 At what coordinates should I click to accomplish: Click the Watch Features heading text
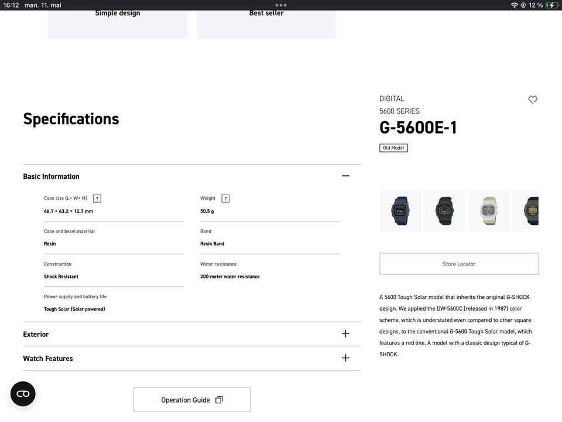pyautogui.click(x=47, y=359)
